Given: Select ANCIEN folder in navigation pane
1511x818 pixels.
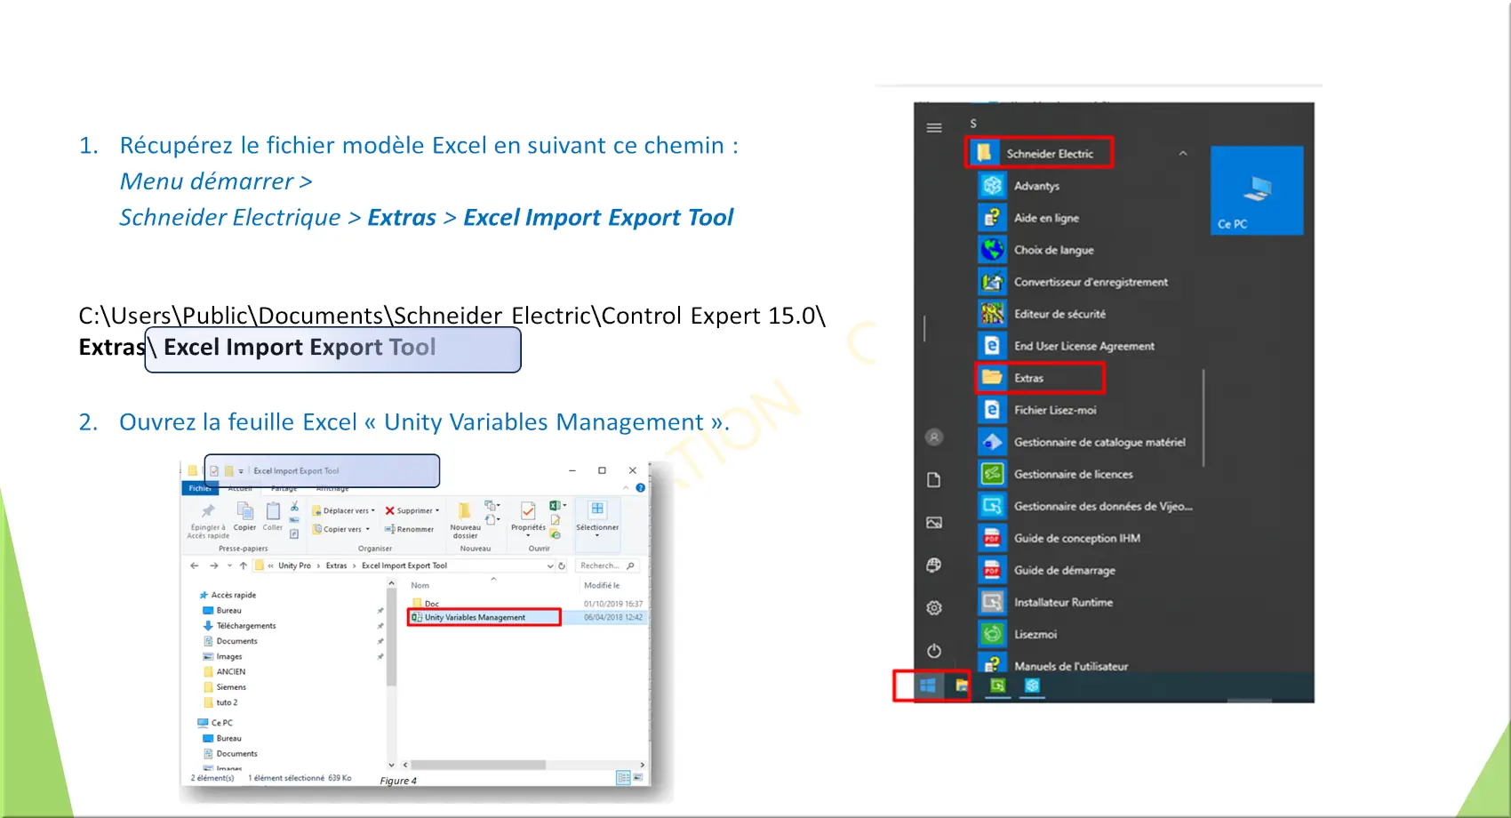Looking at the screenshot, I should pyautogui.click(x=225, y=672).
